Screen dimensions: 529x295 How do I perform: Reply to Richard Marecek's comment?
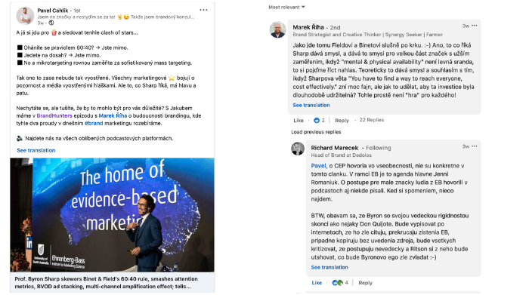[365, 283]
